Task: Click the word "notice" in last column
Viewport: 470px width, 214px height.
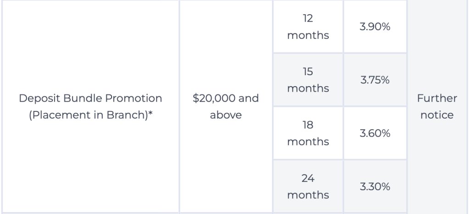Action: pyautogui.click(x=436, y=115)
